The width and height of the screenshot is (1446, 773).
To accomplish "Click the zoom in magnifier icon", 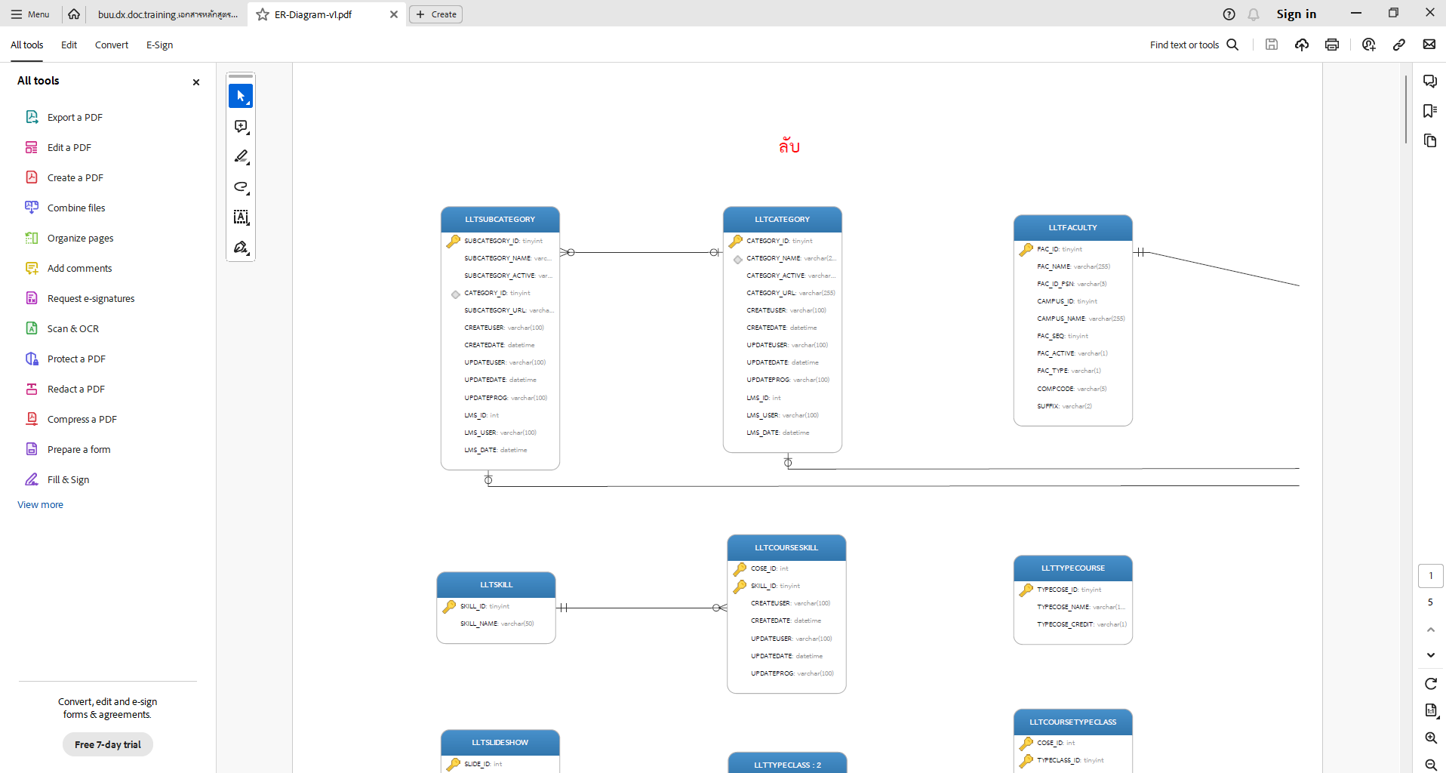I will (x=1430, y=738).
